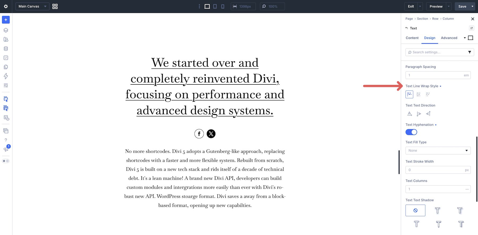Select the third Text Direction option
478x235 pixels.
pyautogui.click(x=428, y=114)
